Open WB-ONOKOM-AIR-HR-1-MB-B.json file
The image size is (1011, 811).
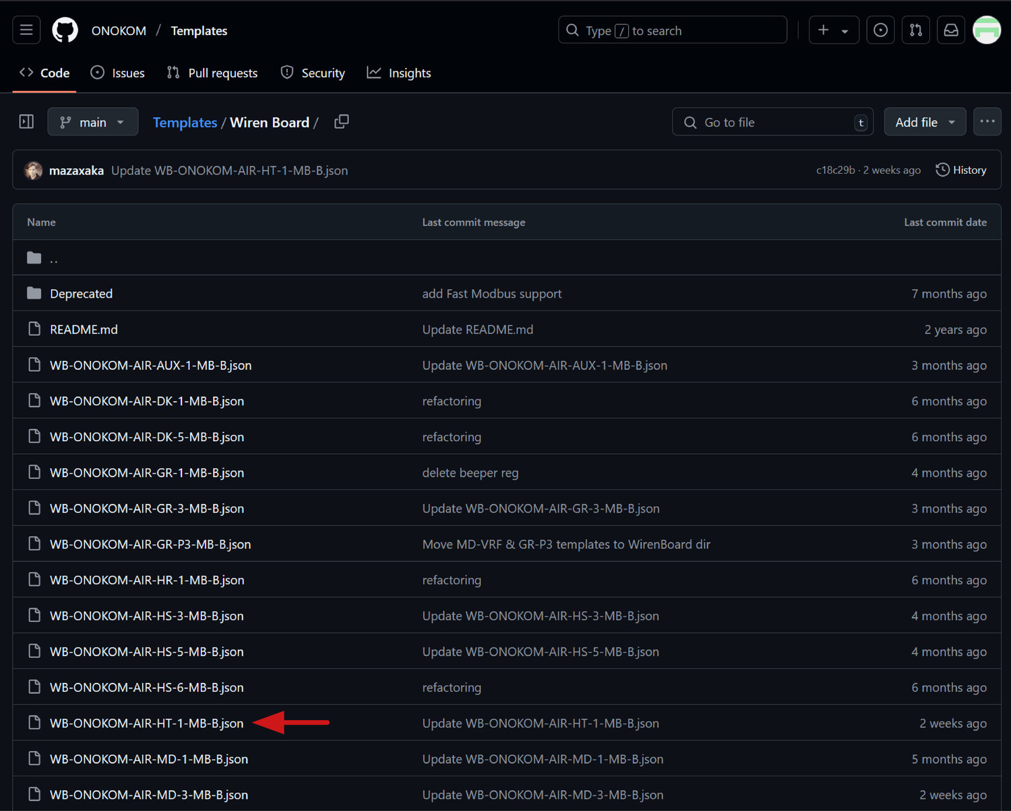(147, 580)
